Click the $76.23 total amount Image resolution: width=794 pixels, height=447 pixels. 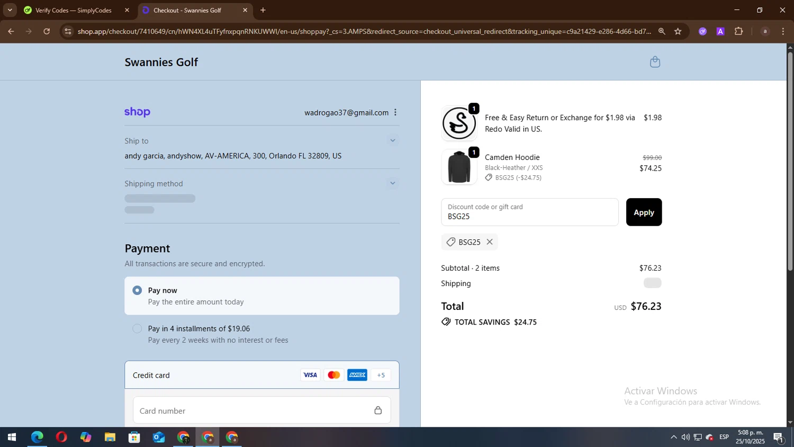coord(646,306)
